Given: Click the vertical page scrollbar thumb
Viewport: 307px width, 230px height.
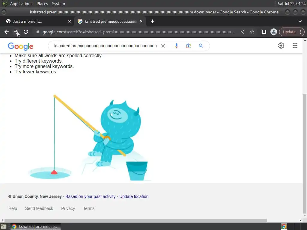Looking at the screenshot, I should click(x=305, y=154).
